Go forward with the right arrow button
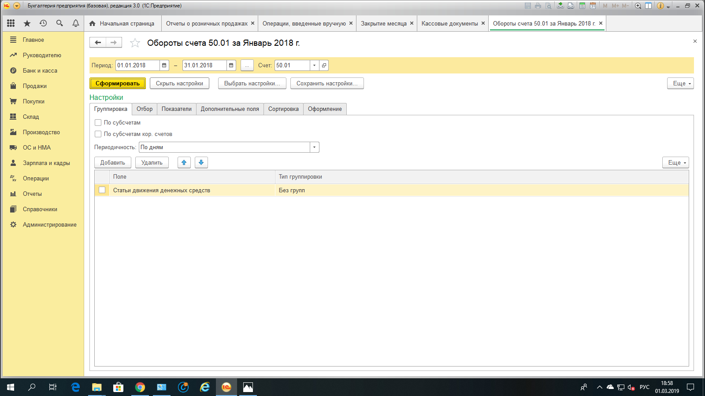Screen dimensions: 705x396 [x=114, y=43]
